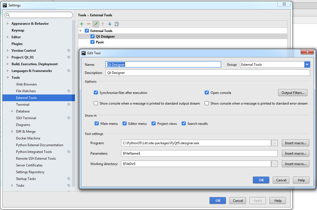The width and height of the screenshot is (317, 210).
Task: Cancel the Edit Tool dialog
Action: [x=281, y=180]
